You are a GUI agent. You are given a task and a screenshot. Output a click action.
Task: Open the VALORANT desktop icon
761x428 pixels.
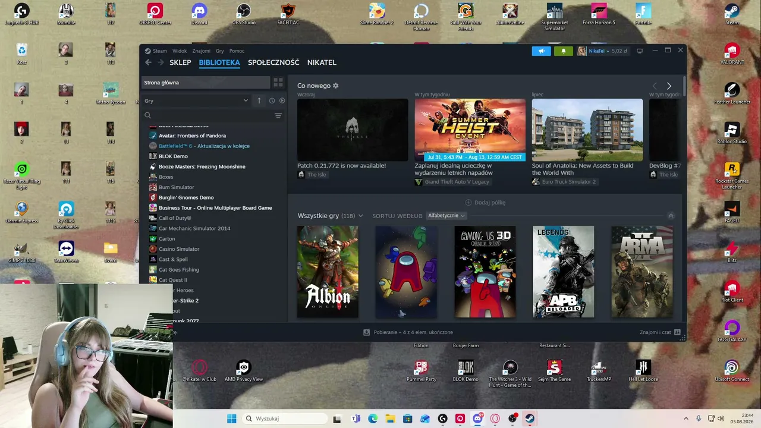[x=732, y=53]
